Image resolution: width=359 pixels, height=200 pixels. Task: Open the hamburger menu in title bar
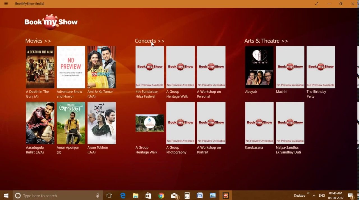pyautogui.click(x=6, y=4)
